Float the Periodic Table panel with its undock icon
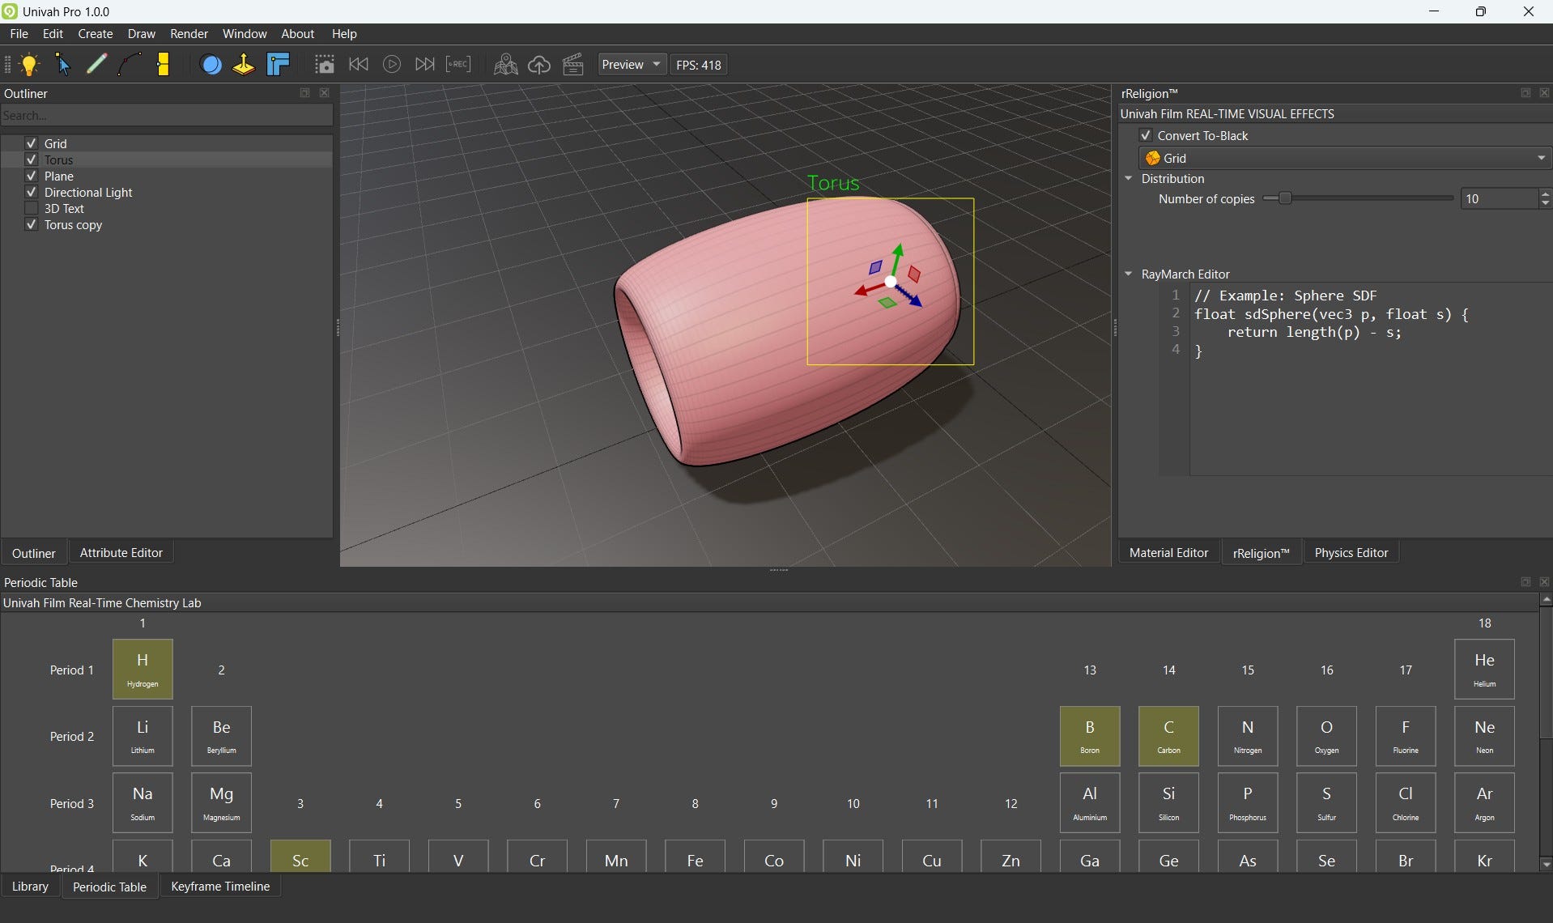Viewport: 1553px width, 923px height. pyautogui.click(x=1525, y=582)
